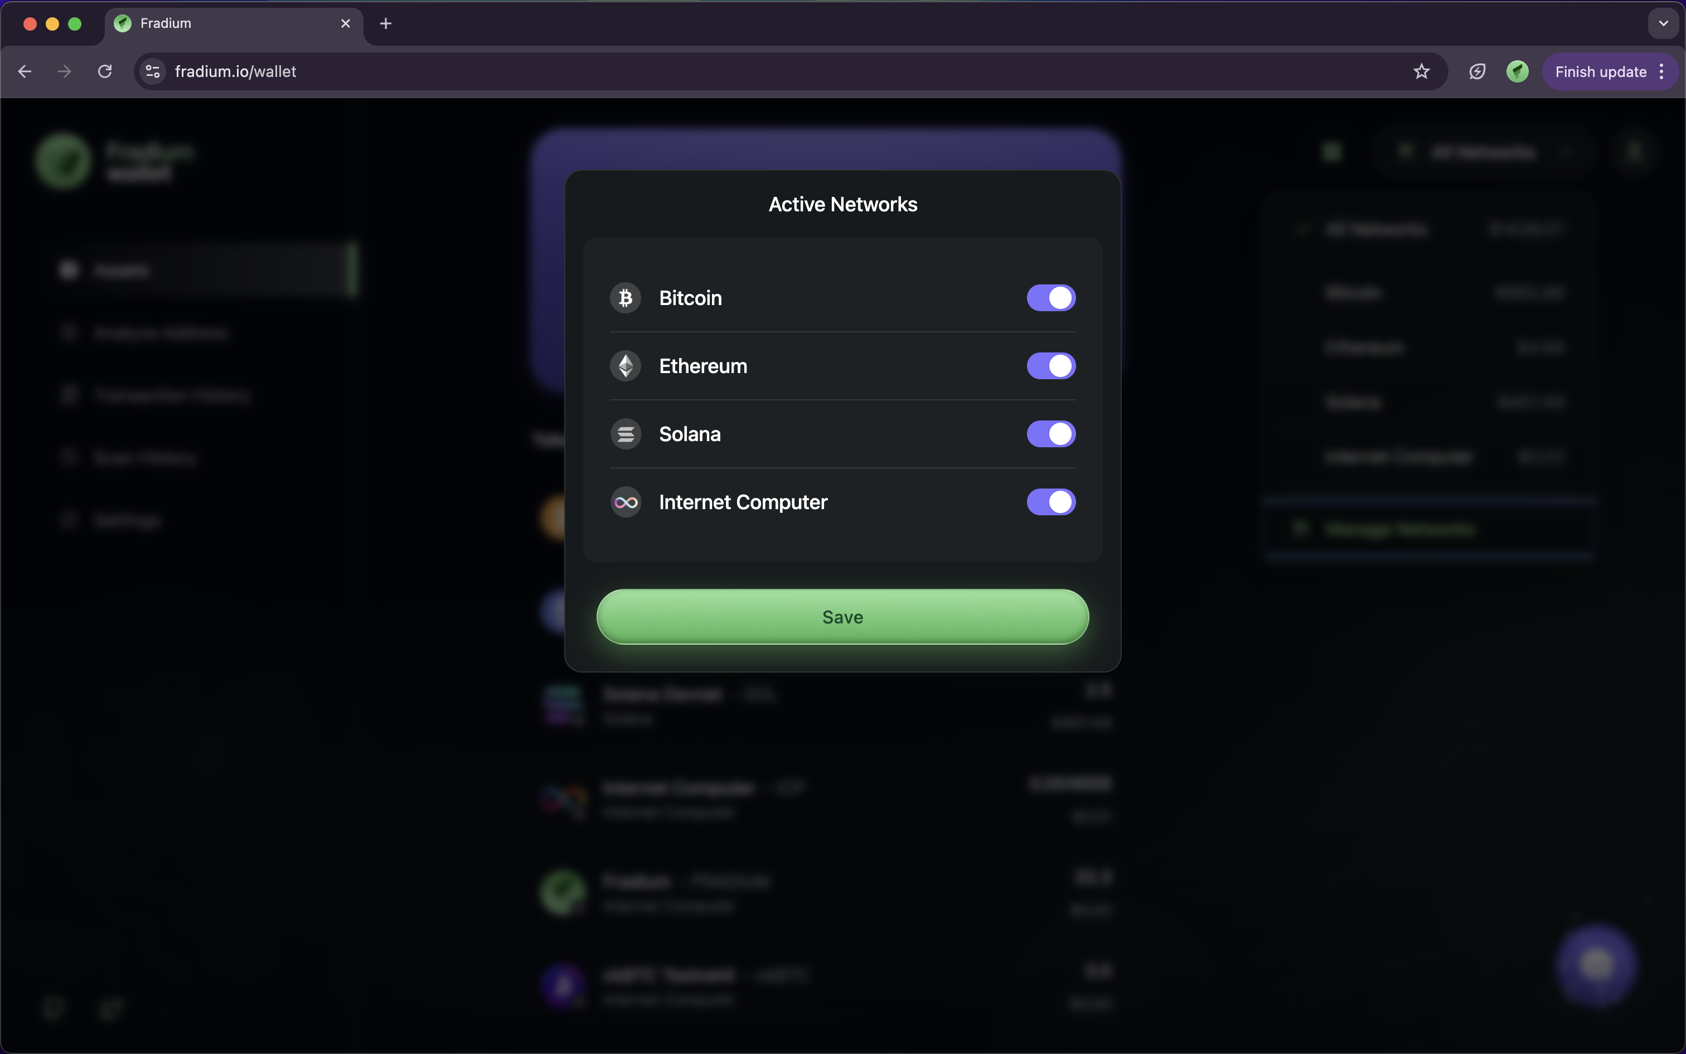
Task: Bookmark this page with star icon
Action: (x=1421, y=72)
